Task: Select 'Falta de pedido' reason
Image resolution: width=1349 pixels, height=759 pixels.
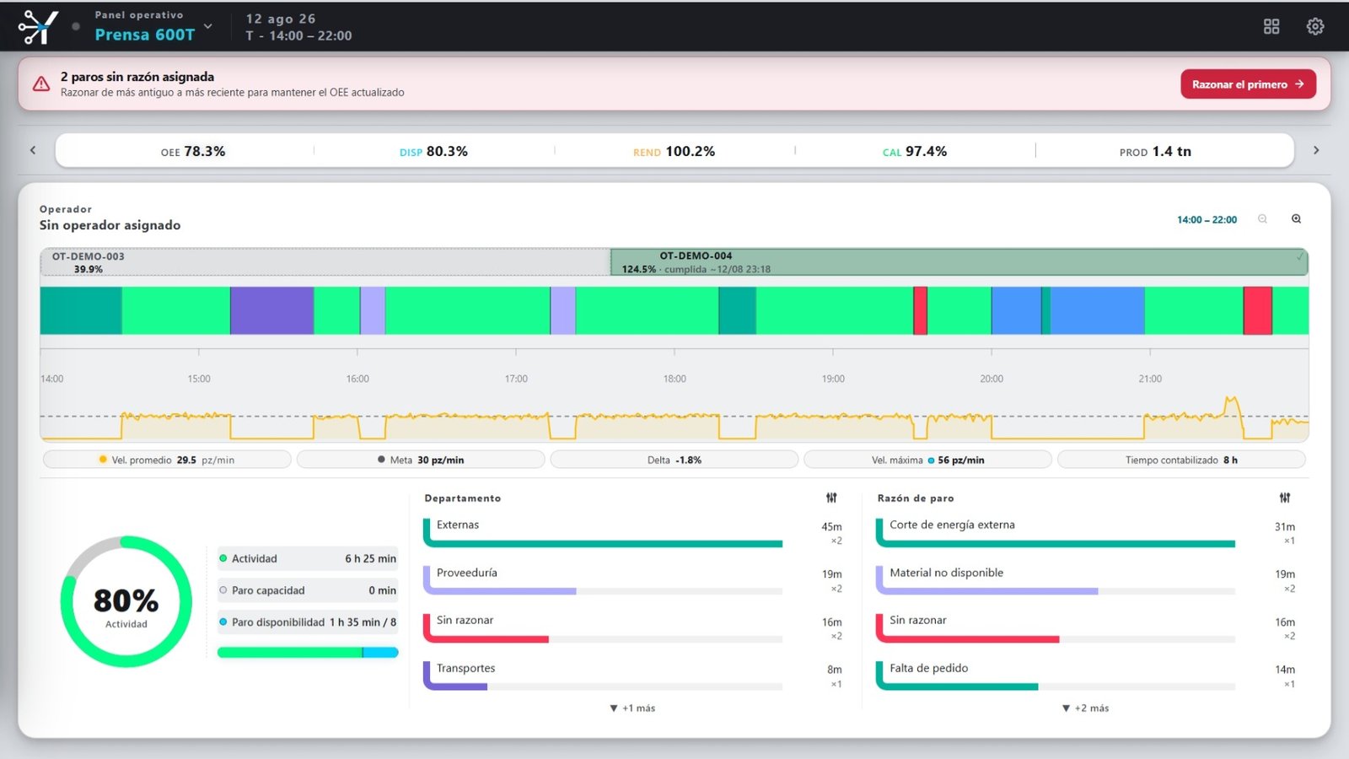Action: 1086,676
